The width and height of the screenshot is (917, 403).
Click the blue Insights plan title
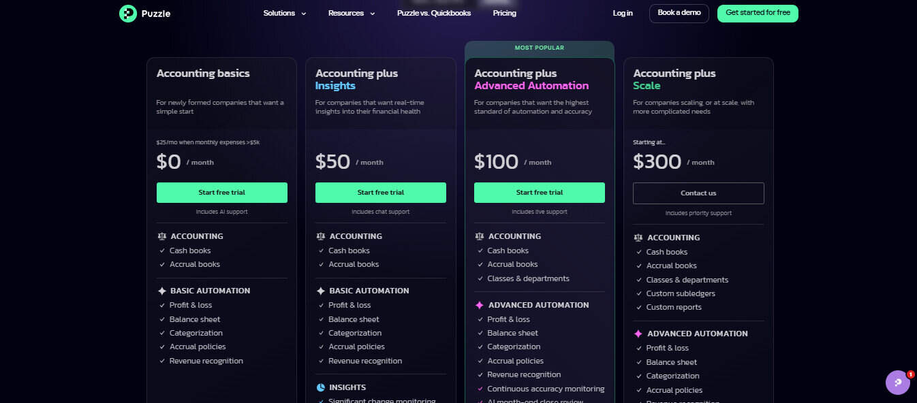point(335,86)
